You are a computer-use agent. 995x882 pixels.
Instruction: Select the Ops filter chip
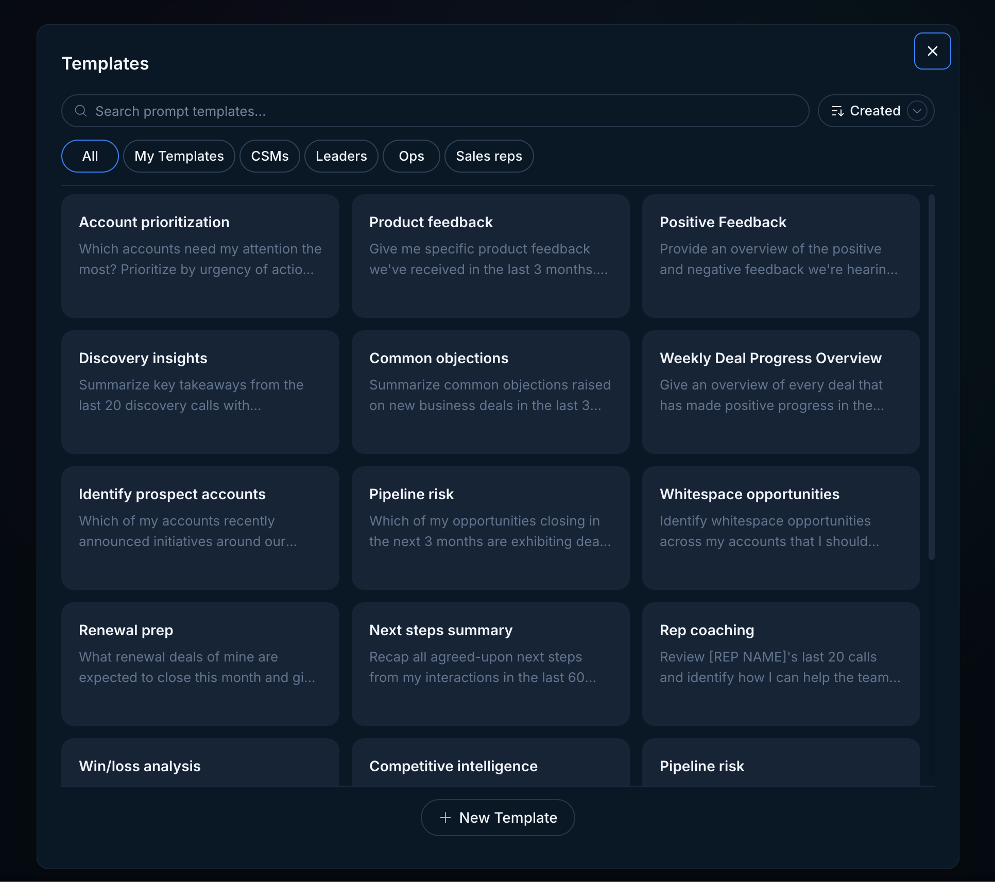[411, 156]
